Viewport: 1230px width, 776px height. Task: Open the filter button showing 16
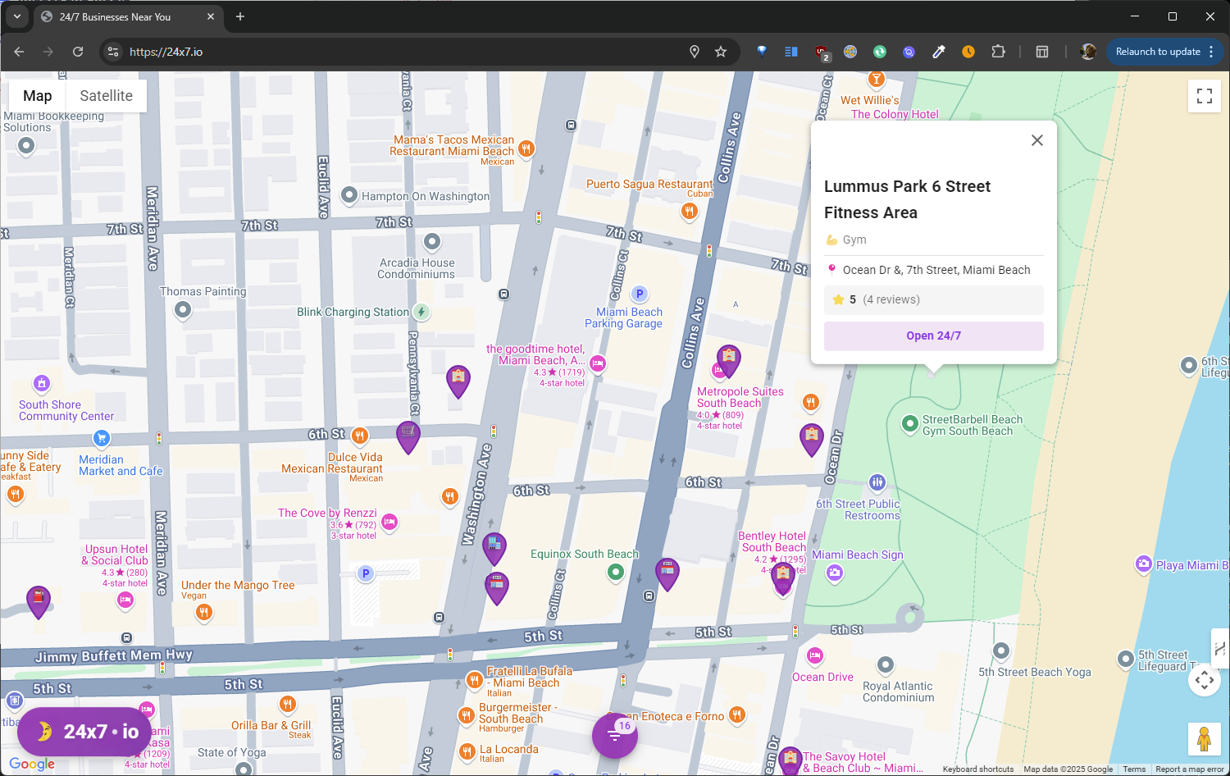[615, 735]
